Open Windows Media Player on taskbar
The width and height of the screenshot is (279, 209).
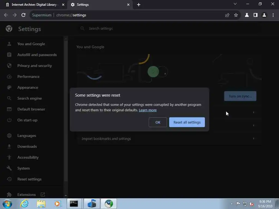[57, 204]
